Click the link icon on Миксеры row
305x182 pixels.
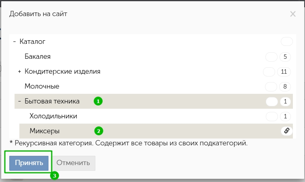(x=287, y=131)
